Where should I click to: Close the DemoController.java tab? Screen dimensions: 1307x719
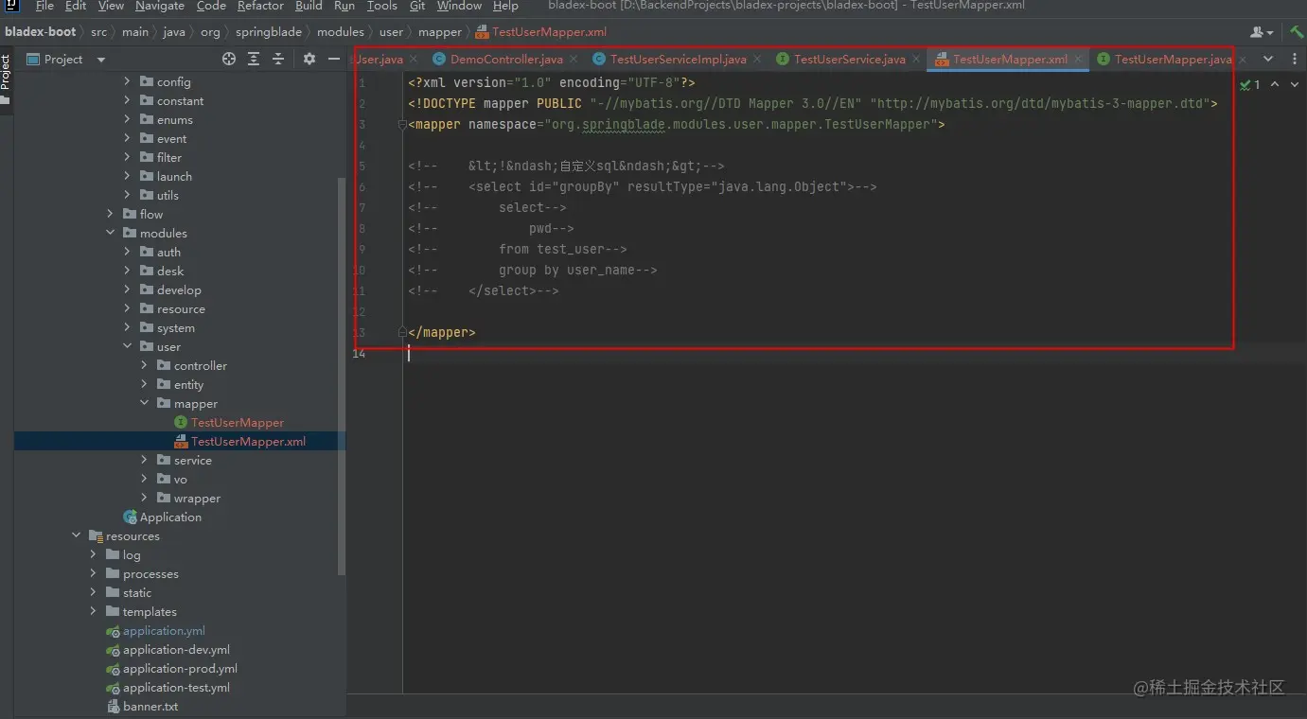574,59
